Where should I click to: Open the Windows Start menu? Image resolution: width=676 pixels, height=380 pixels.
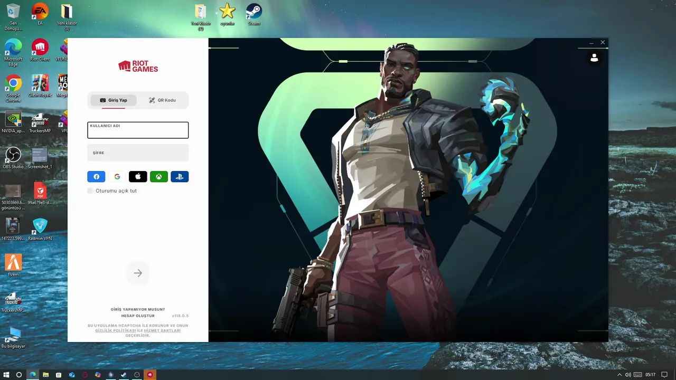(x=6, y=375)
